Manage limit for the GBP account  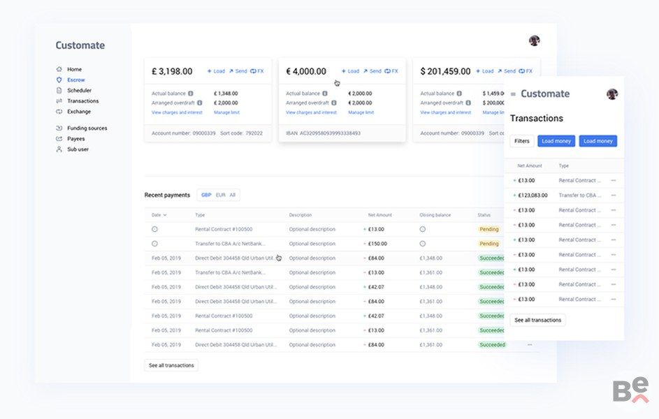pyautogui.click(x=226, y=112)
